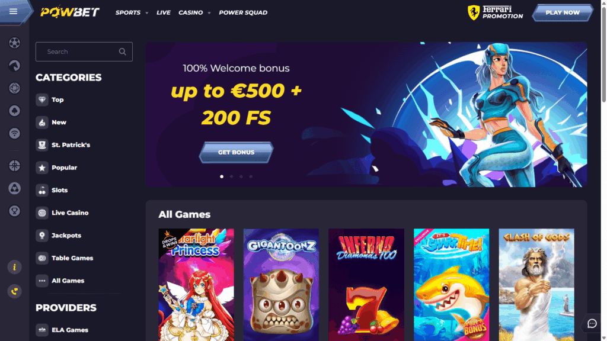The image size is (607, 341).
Task: Open the hamburger menu icon
Action: tap(13, 12)
